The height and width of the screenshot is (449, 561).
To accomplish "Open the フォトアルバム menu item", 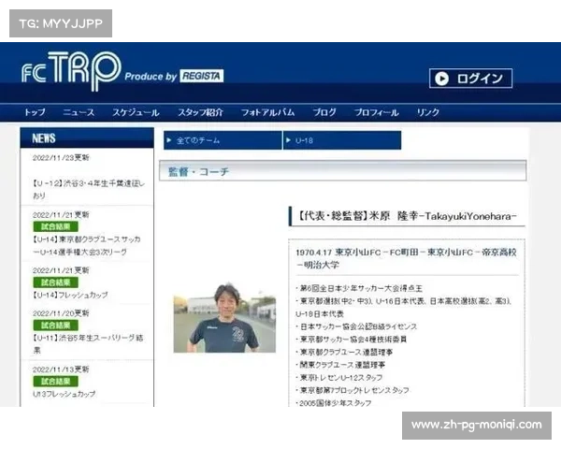I will click(267, 112).
